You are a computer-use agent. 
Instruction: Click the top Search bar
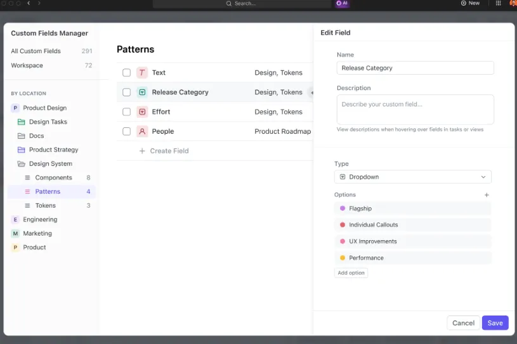pos(242,4)
